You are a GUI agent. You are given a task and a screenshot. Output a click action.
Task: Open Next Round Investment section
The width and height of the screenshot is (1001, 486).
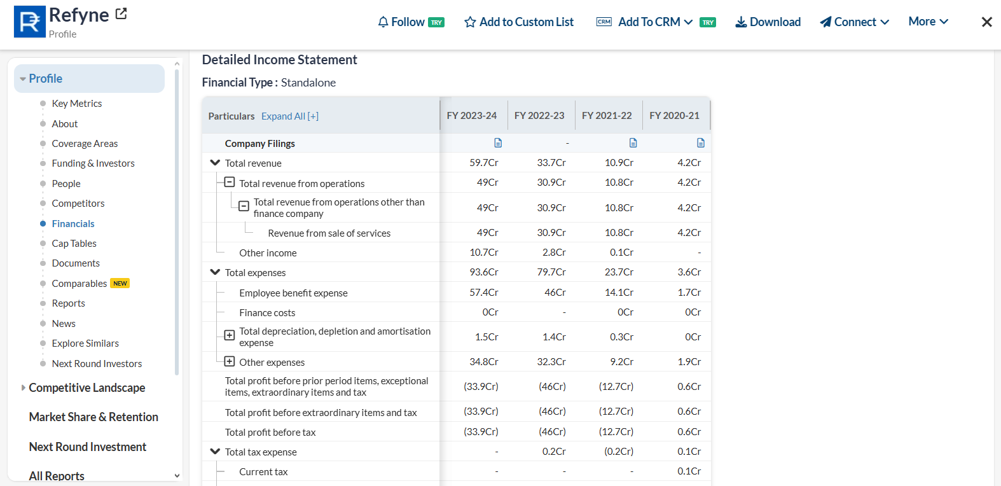pos(88,447)
